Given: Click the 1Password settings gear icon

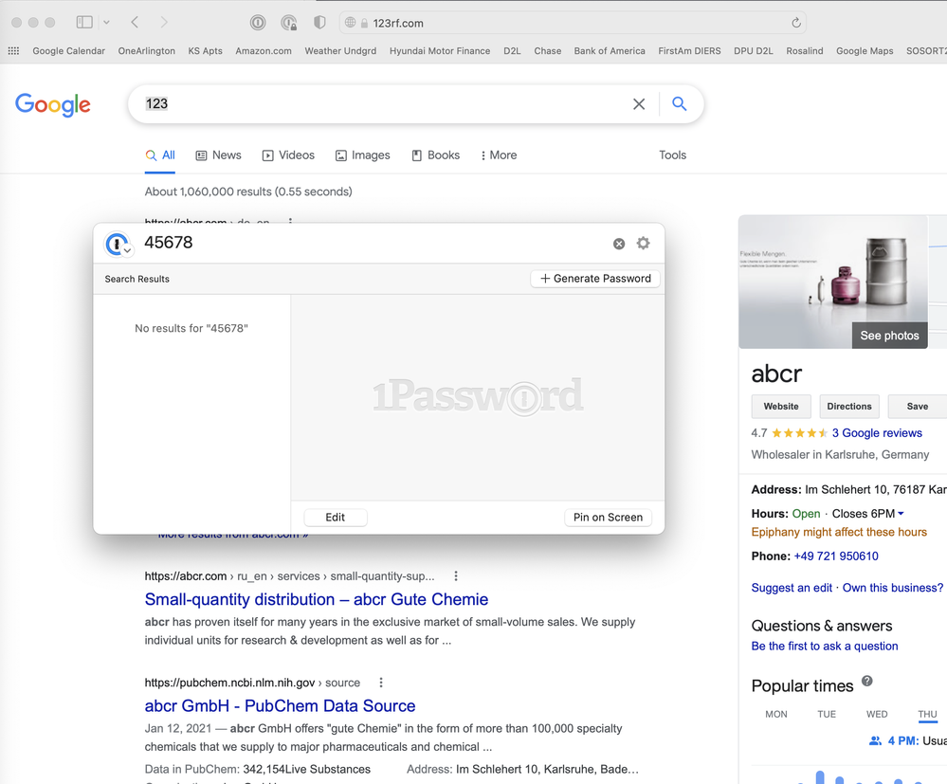Looking at the screenshot, I should point(644,244).
